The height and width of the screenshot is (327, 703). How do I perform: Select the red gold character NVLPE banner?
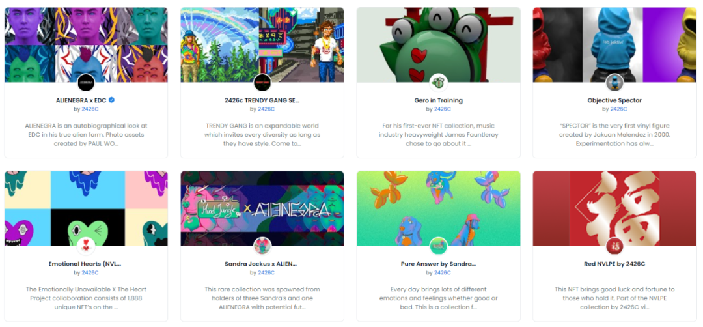[x=614, y=208]
